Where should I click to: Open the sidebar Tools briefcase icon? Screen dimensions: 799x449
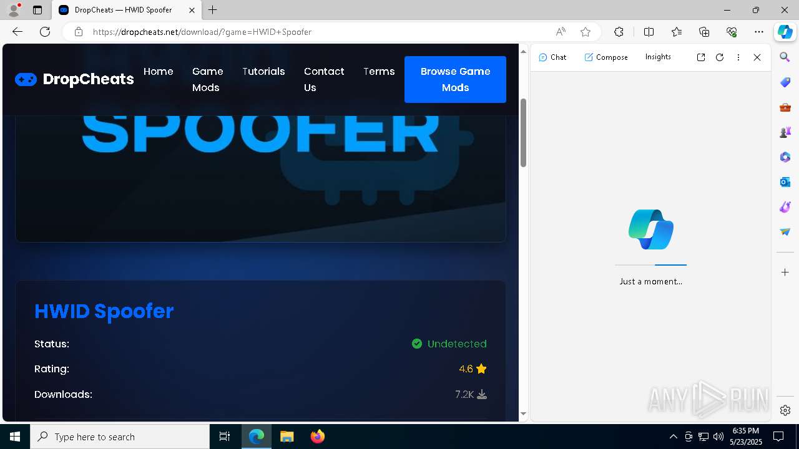pos(785,107)
